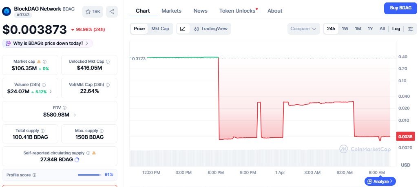Click the Profile score progress bar
This screenshot has height=187, width=420.
point(89,175)
